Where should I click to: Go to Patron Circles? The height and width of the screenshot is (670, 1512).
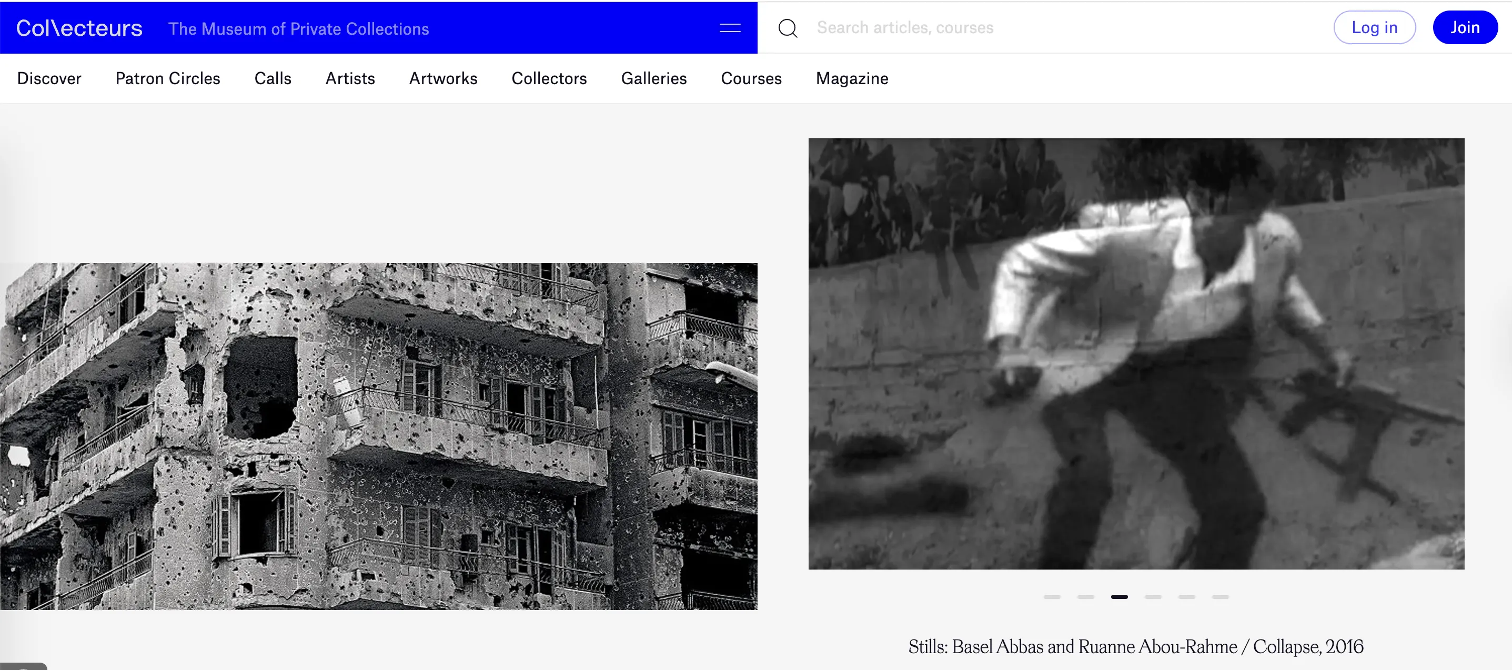click(168, 78)
